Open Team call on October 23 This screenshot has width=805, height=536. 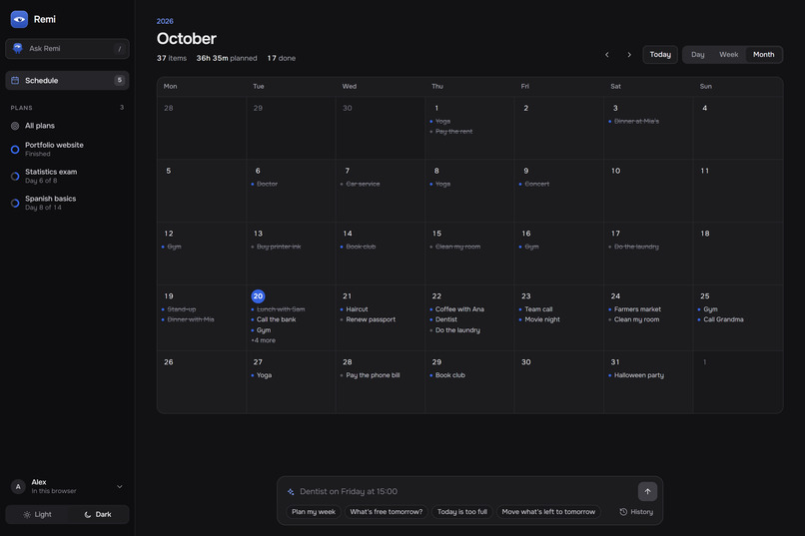click(x=538, y=309)
